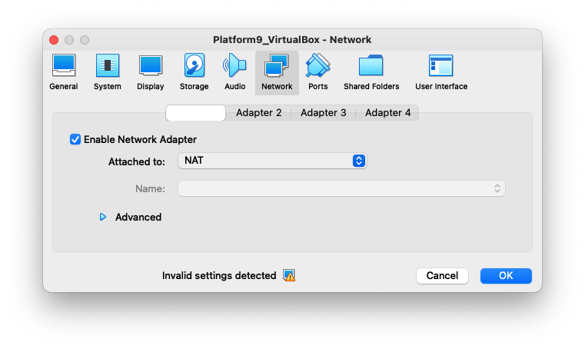Click the Cancel button
This screenshot has height=349, width=585.
(442, 275)
